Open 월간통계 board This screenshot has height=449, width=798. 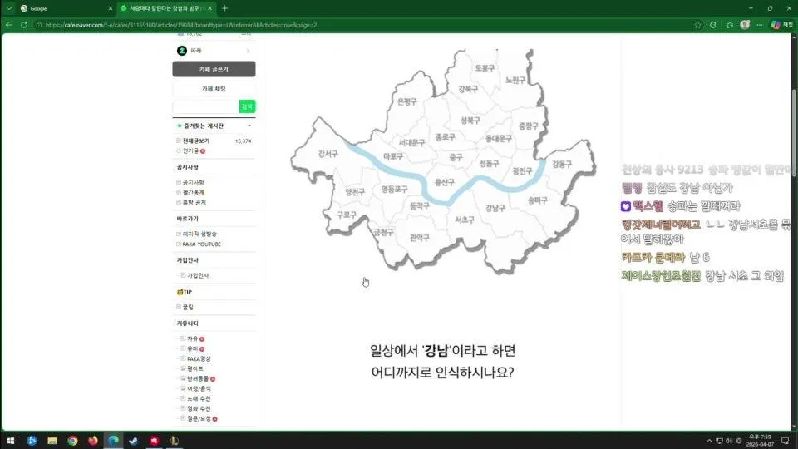[194, 192]
